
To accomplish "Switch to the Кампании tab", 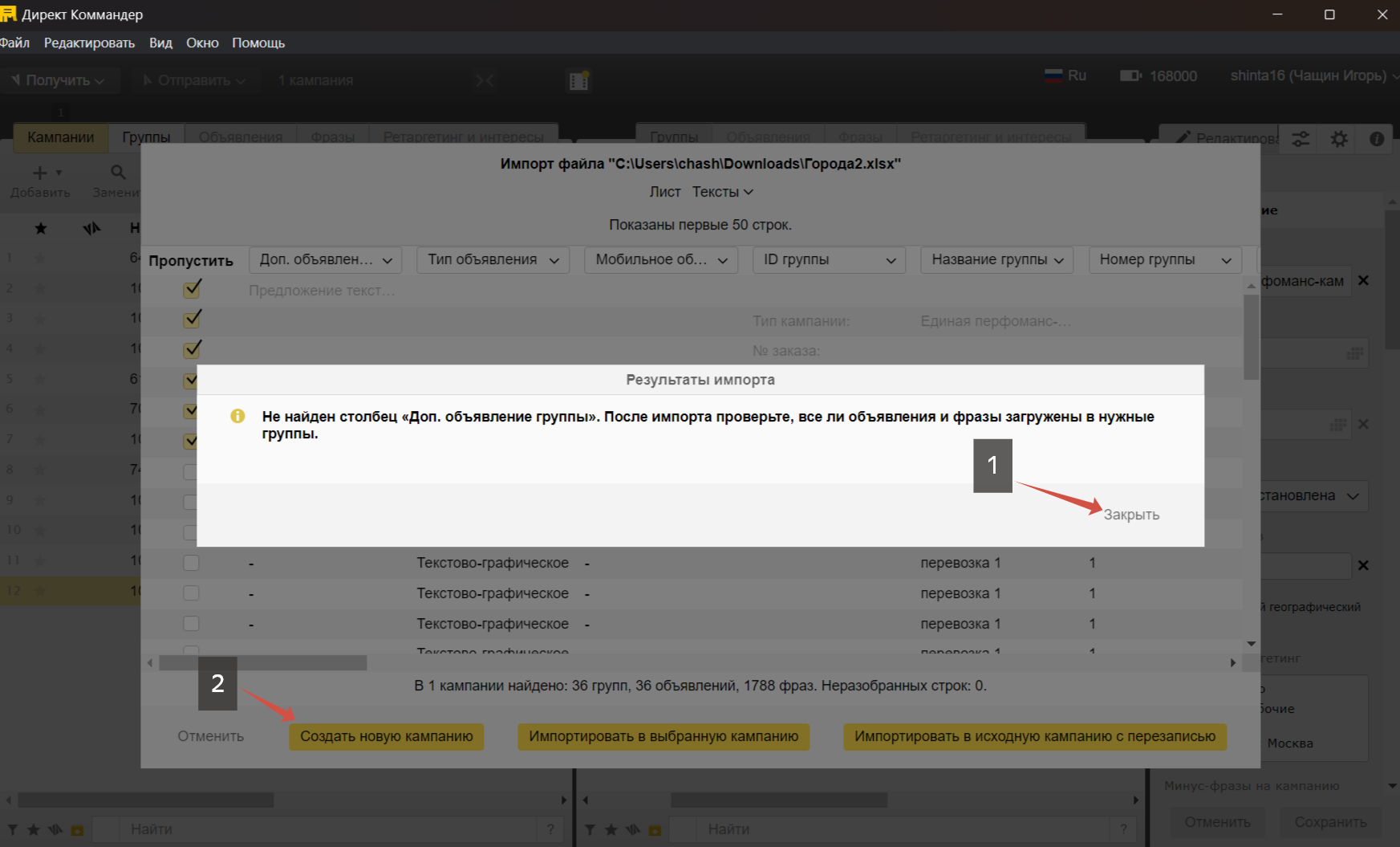I will point(61,137).
